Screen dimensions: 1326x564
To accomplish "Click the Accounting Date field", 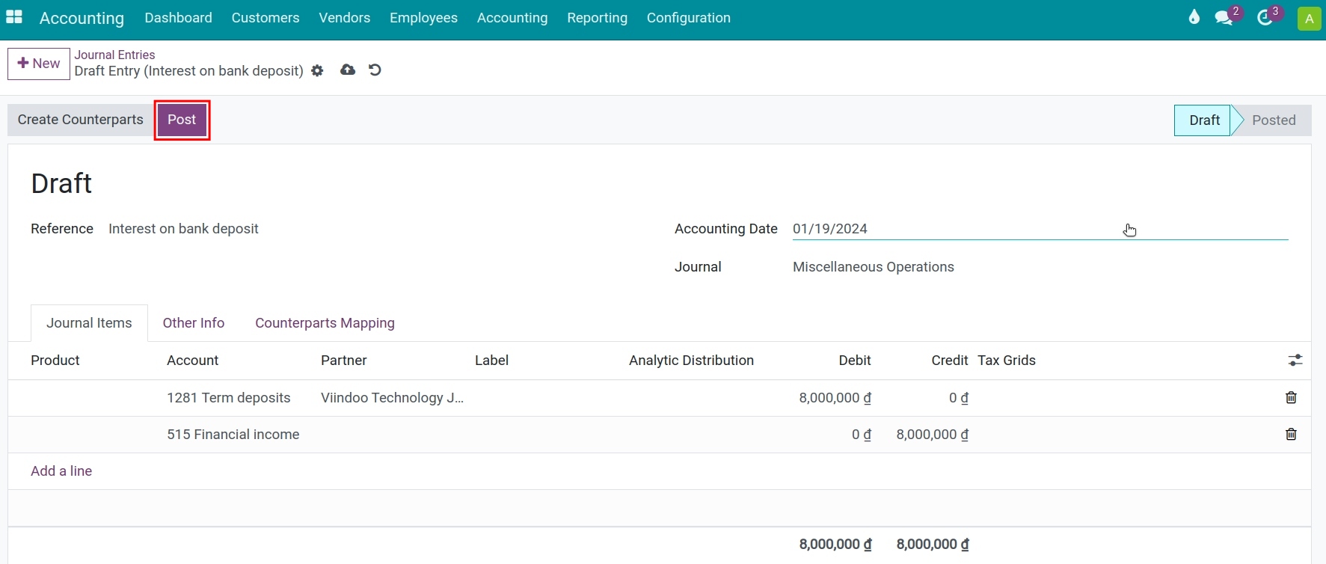I will click(x=1040, y=229).
